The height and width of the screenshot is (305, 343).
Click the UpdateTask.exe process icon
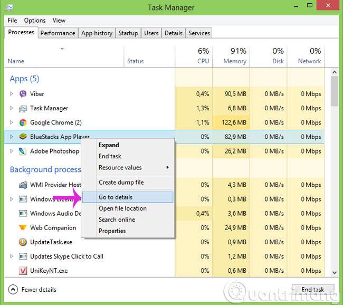[x=23, y=242]
